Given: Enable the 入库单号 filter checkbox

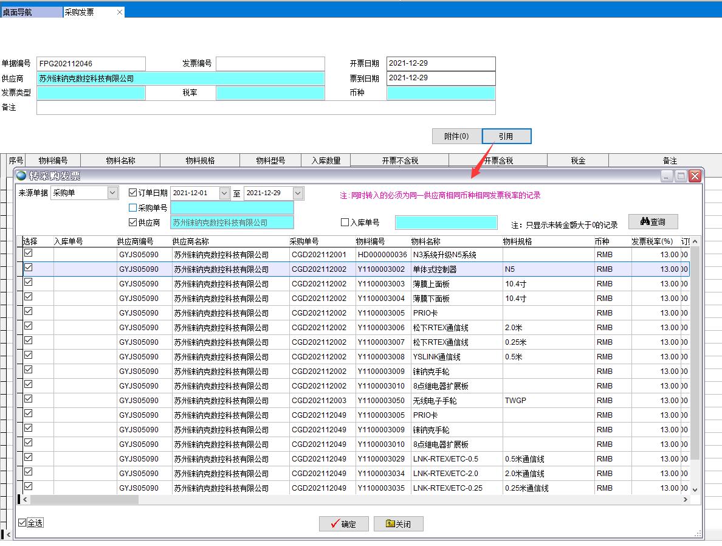Looking at the screenshot, I should click(x=345, y=223).
